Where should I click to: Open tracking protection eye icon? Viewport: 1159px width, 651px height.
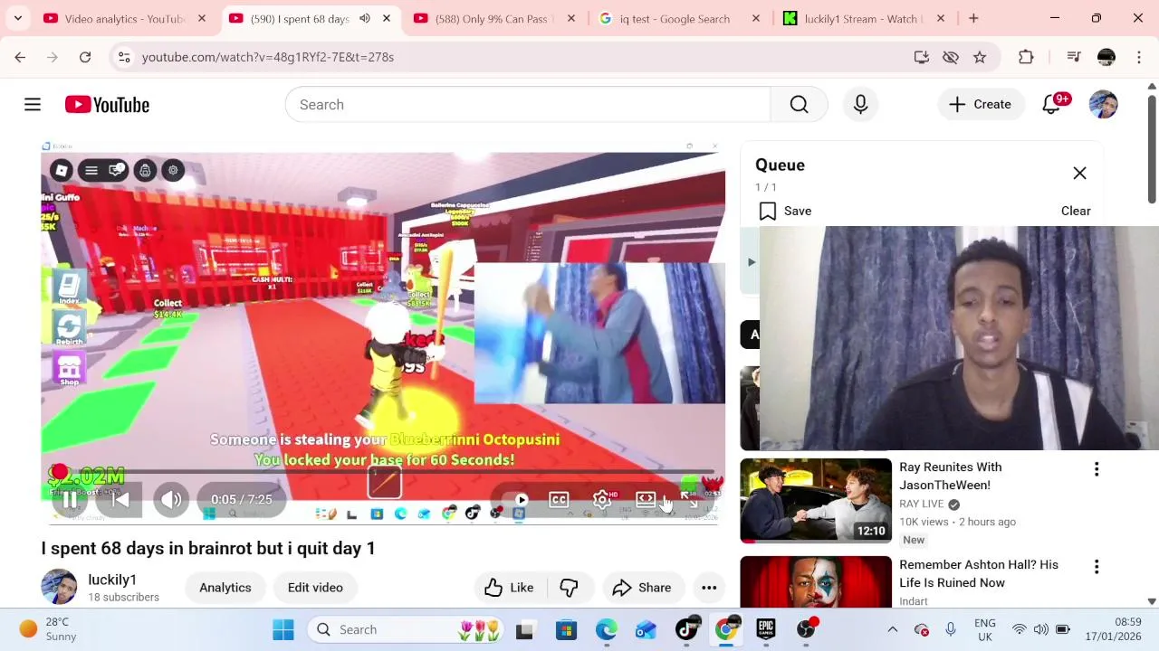[951, 57]
